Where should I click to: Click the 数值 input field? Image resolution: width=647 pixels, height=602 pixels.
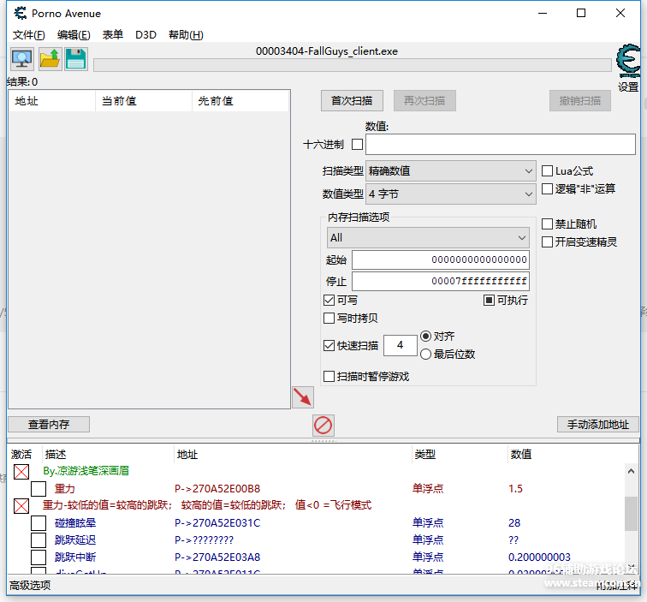click(500, 144)
